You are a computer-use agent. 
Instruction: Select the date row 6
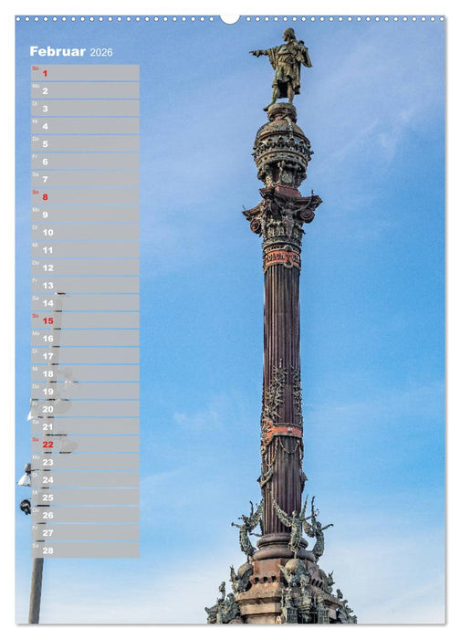click(85, 162)
